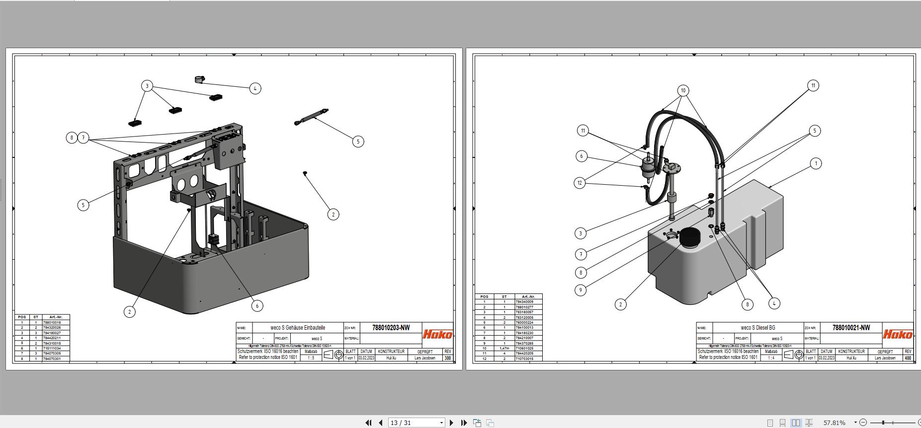Click the Hako logo on the left page
The image size is (921, 428).
click(x=437, y=334)
